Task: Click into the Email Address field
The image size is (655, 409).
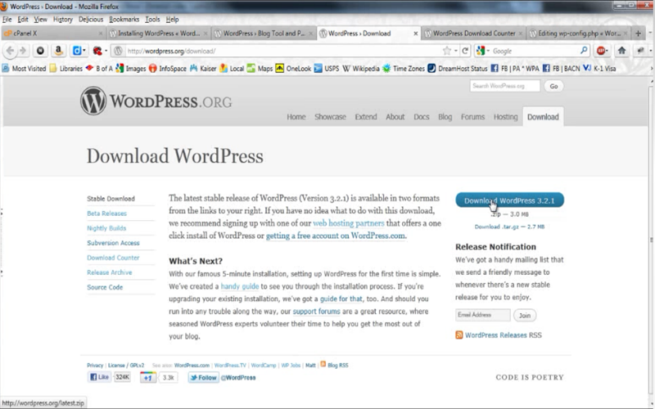Action: pyautogui.click(x=482, y=315)
